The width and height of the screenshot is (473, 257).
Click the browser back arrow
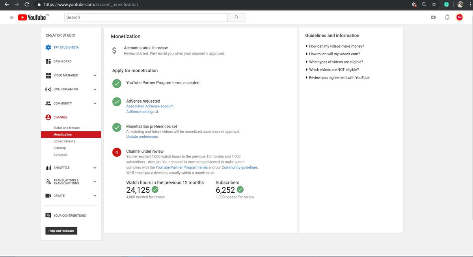(x=6, y=5)
